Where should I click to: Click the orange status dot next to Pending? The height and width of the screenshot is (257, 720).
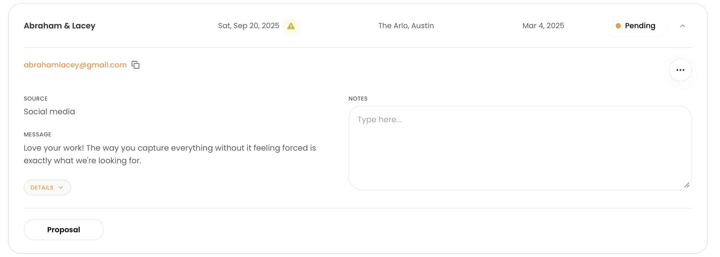[x=618, y=26]
